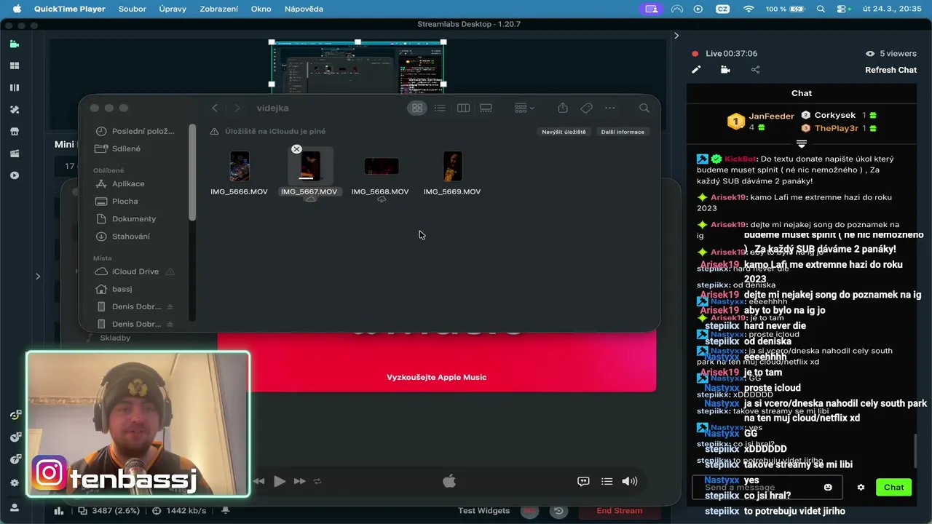Open the Streamlabs Editor camera icon
The height and width of the screenshot is (524, 932).
[x=14, y=44]
